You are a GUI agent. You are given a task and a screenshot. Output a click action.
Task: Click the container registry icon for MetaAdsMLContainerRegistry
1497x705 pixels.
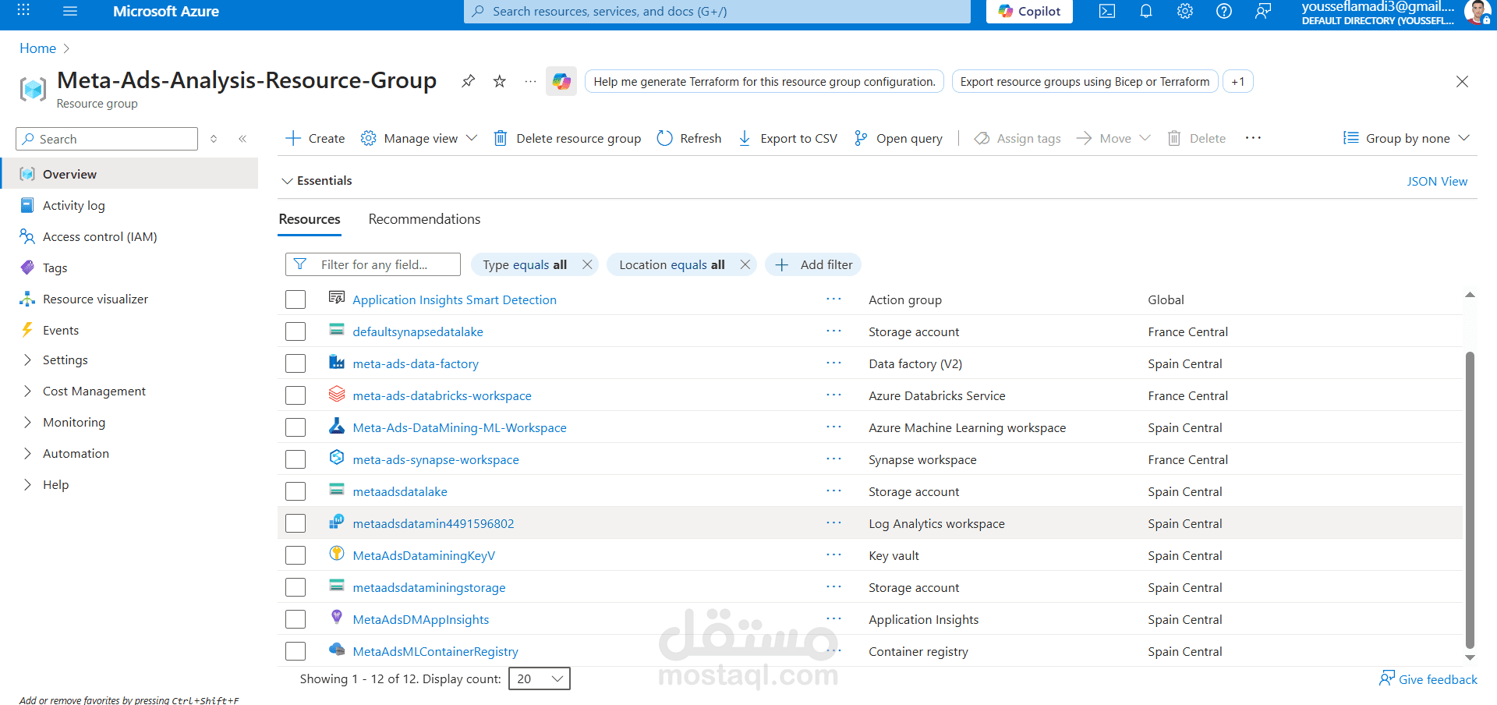click(337, 650)
